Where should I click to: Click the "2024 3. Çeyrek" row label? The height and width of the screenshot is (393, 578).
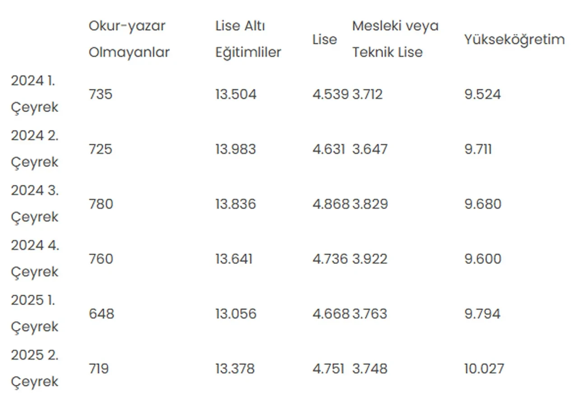tap(35, 204)
